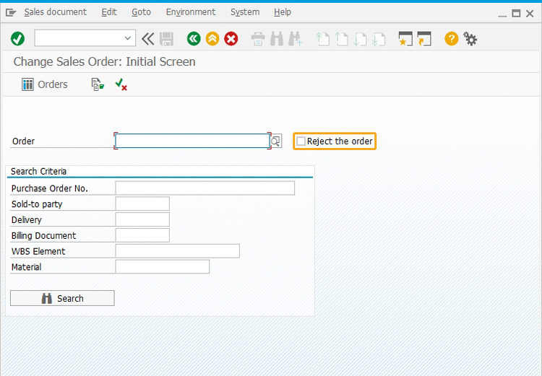Screen dimensions: 542x376
Task: Click the Print icon
Action: pyautogui.click(x=258, y=39)
